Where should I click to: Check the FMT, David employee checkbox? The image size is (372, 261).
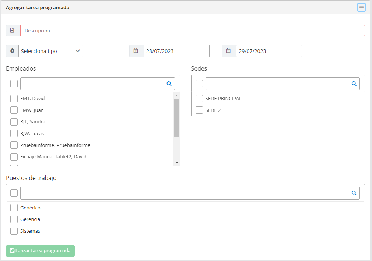click(14, 99)
